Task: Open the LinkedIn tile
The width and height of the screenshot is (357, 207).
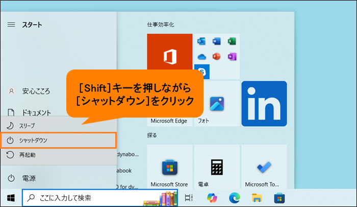Action: 264,104
